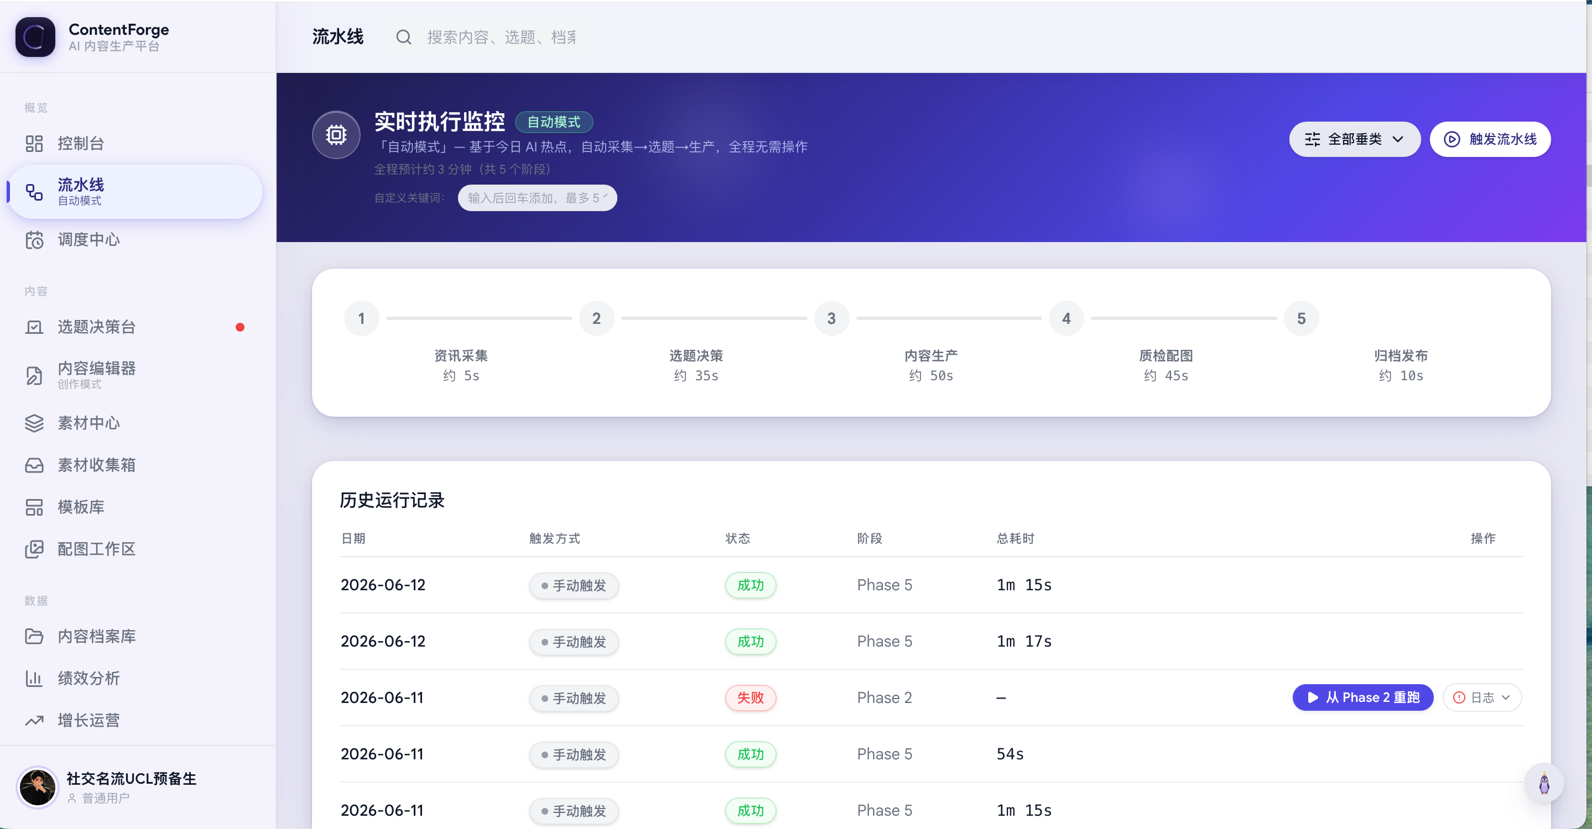Click the user avatar photo
Screen dimensions: 1592x829
point(37,787)
